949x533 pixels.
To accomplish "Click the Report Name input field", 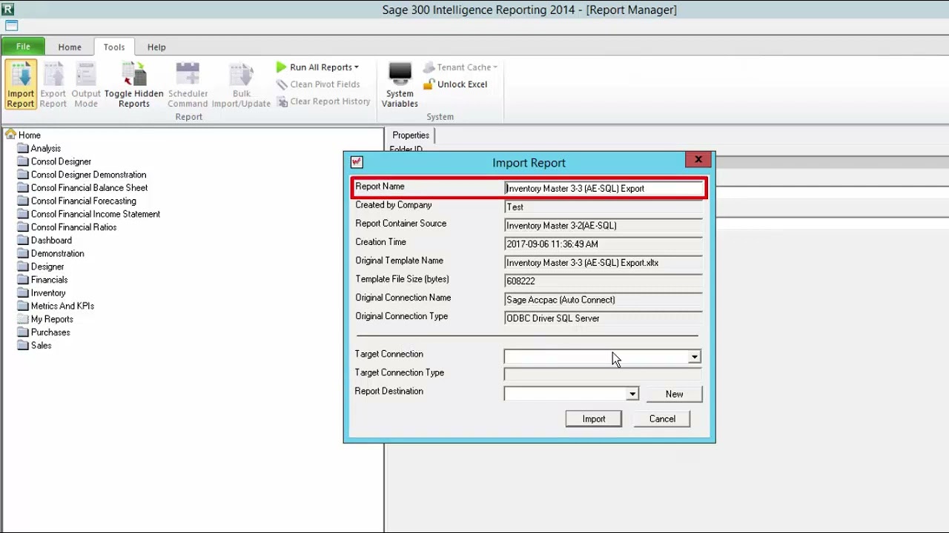I will tap(604, 188).
